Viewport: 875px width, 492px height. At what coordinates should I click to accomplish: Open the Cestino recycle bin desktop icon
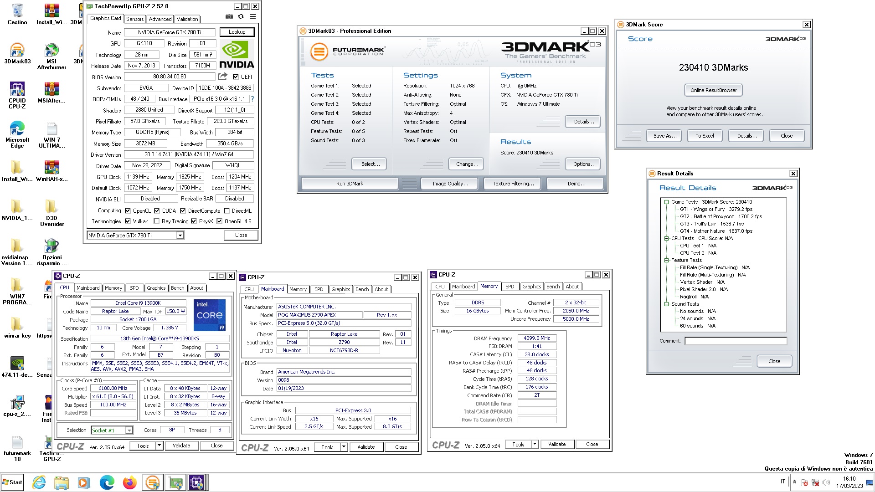17,14
